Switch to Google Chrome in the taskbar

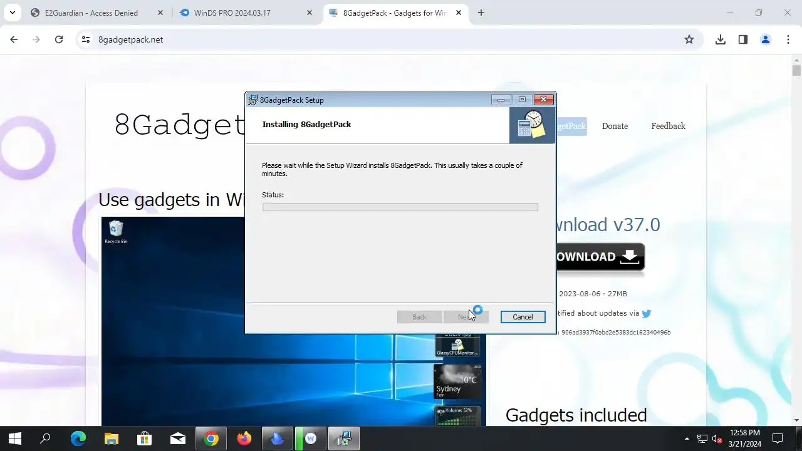(211, 438)
